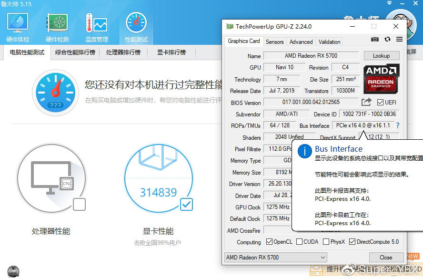Click the BIOS Version field
The image size is (423, 280).
311,102
